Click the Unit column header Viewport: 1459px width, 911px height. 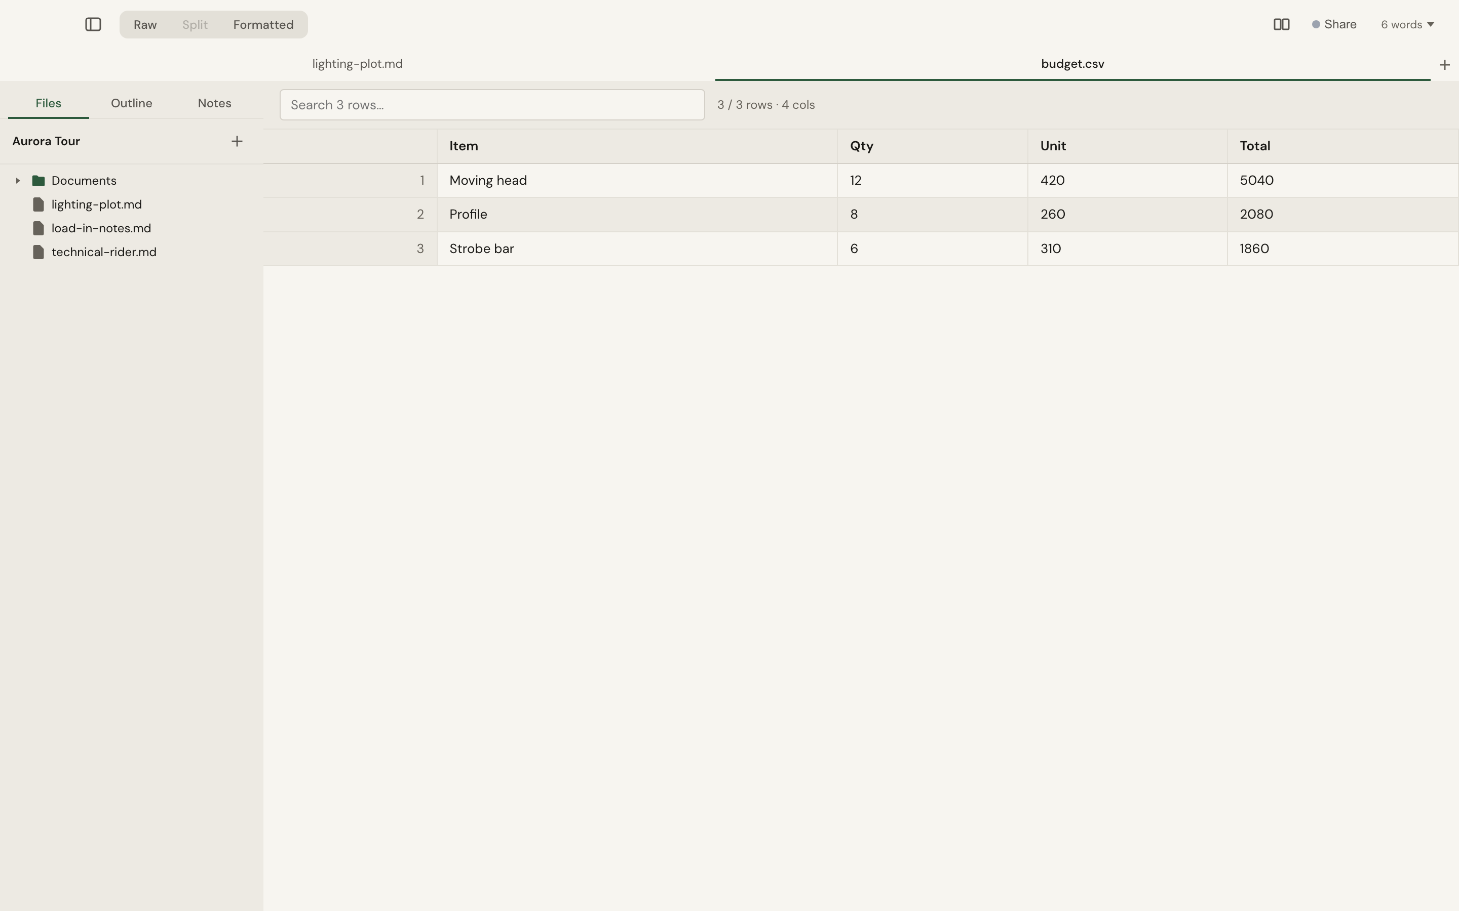1127,146
